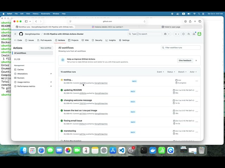Switch to the Instance details EC2 tab
Image resolution: width=225 pixels, height=168 pixels.
pos(107,27)
